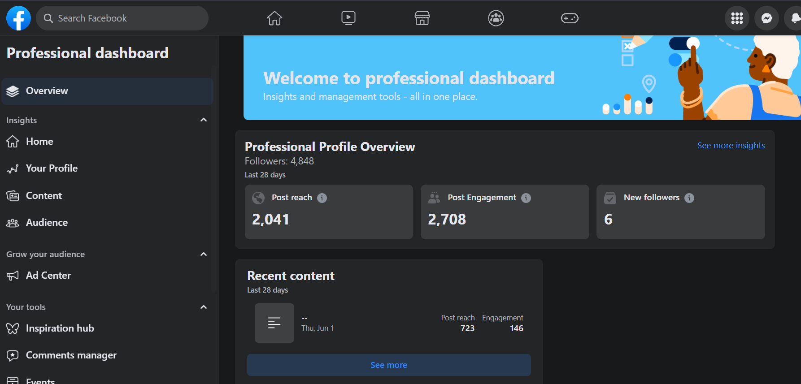
Task: Open the Audience insights page
Action: [108, 223]
